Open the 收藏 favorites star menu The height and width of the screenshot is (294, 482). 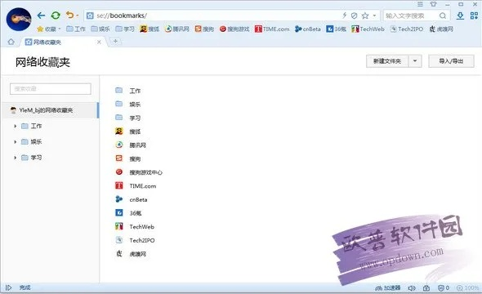(x=48, y=29)
